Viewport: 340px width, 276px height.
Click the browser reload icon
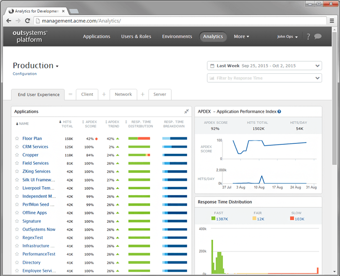[28, 21]
